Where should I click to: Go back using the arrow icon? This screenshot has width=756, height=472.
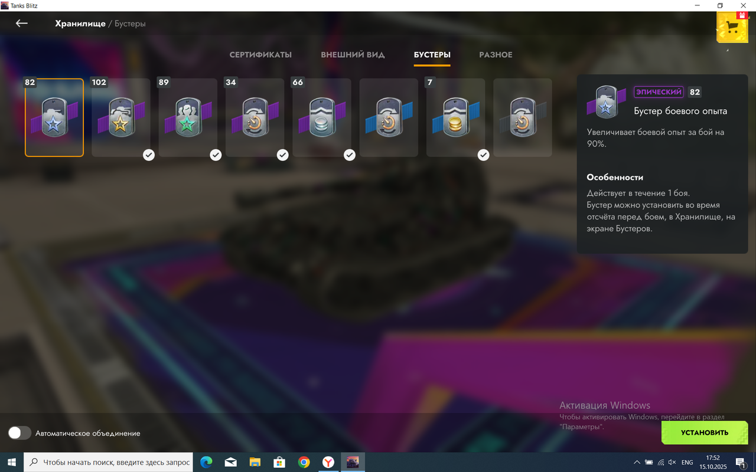22,24
